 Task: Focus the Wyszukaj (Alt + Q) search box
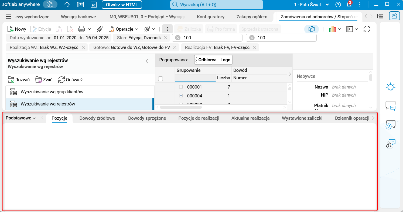(x=217, y=5)
